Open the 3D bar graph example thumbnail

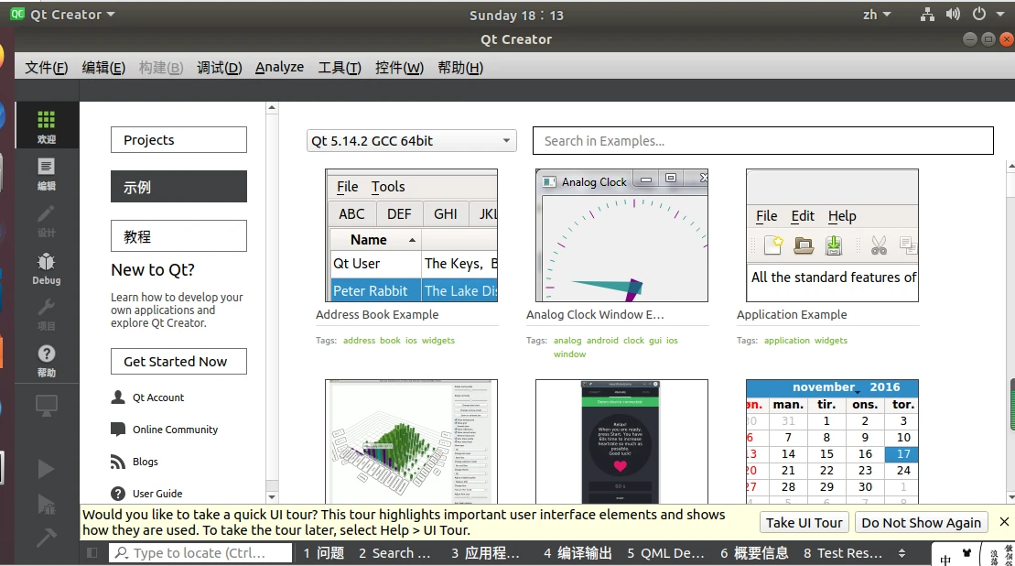pos(411,441)
